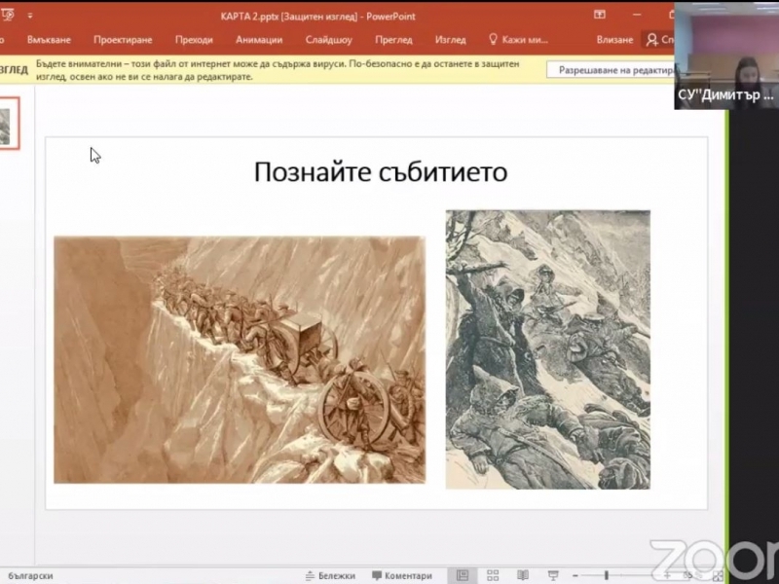This screenshot has width=779, height=584.
Task: Click Разрешаване на редактиране button
Action: [611, 70]
